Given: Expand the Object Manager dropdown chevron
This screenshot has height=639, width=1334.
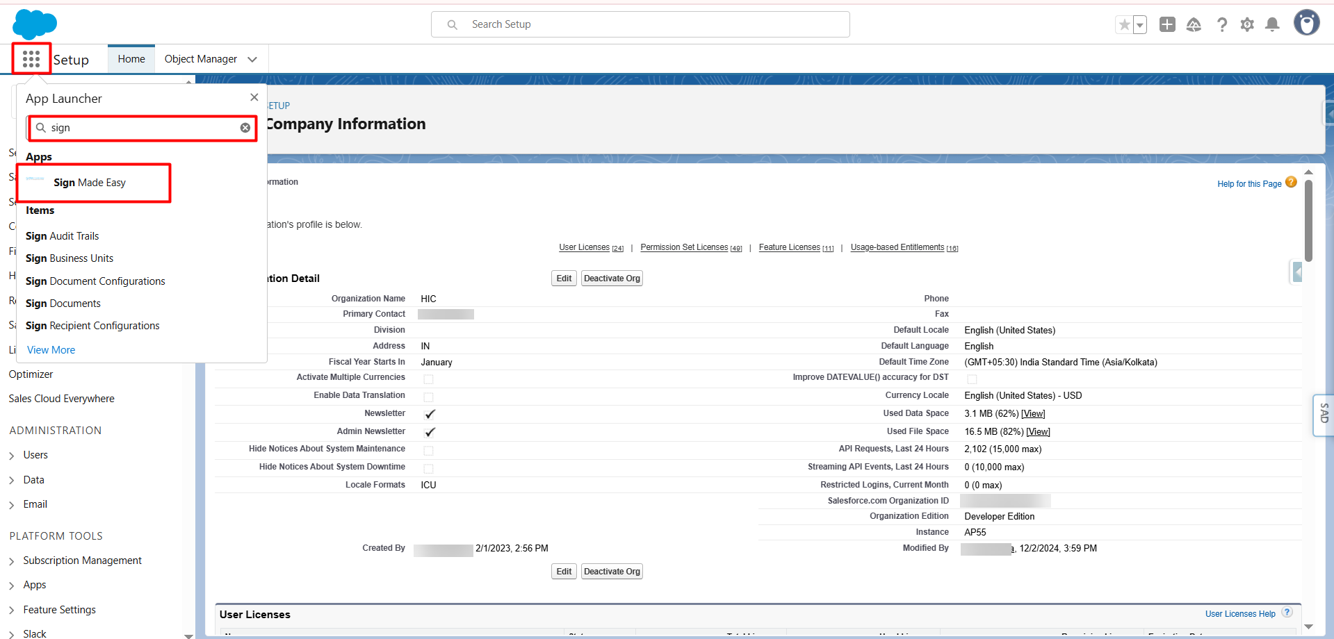Looking at the screenshot, I should click(x=252, y=60).
